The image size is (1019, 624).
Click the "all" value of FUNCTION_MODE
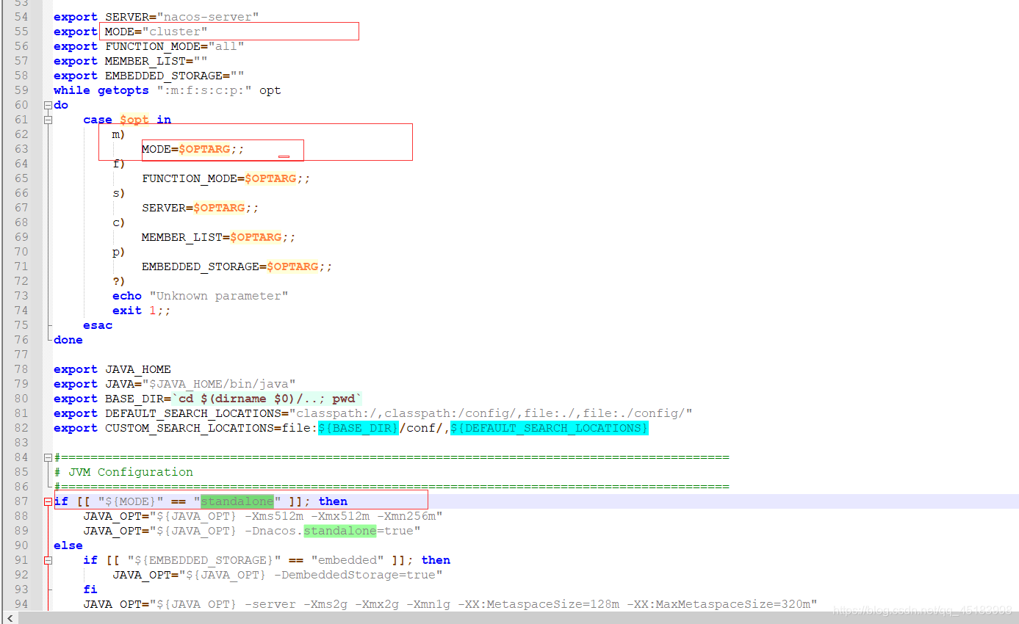226,46
